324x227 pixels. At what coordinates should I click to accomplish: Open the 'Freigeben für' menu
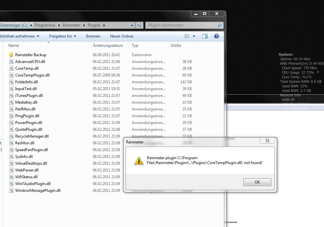coord(62,36)
